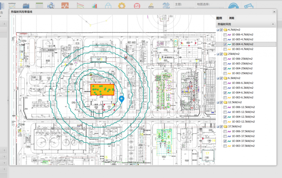The height and width of the screenshot is (178, 282).
Task: Switch to the 测距 tab
Action: (232, 18)
